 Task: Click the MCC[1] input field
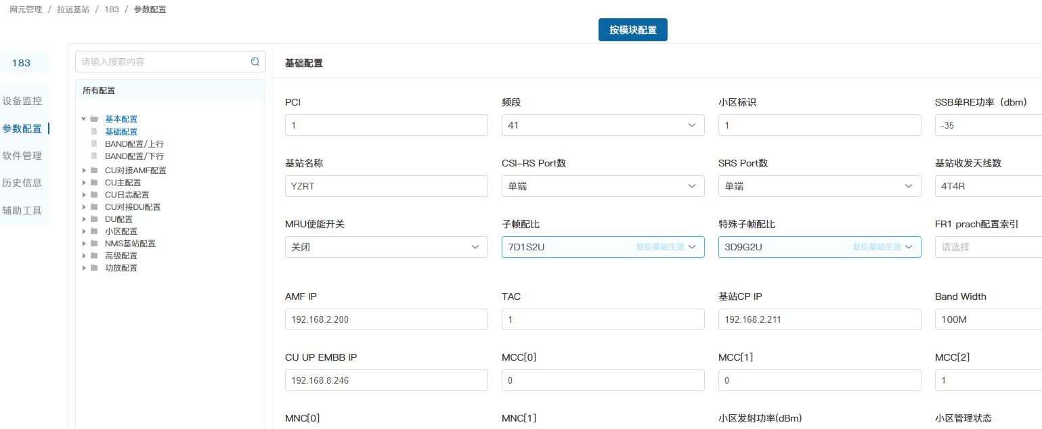pos(819,380)
